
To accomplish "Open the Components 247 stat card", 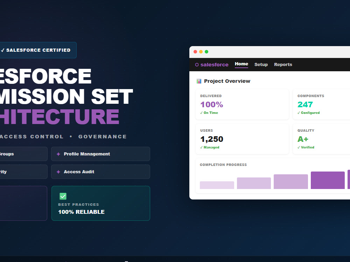I will click(x=321, y=104).
